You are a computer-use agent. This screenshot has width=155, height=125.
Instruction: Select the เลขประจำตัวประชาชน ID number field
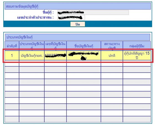coord(71,17)
